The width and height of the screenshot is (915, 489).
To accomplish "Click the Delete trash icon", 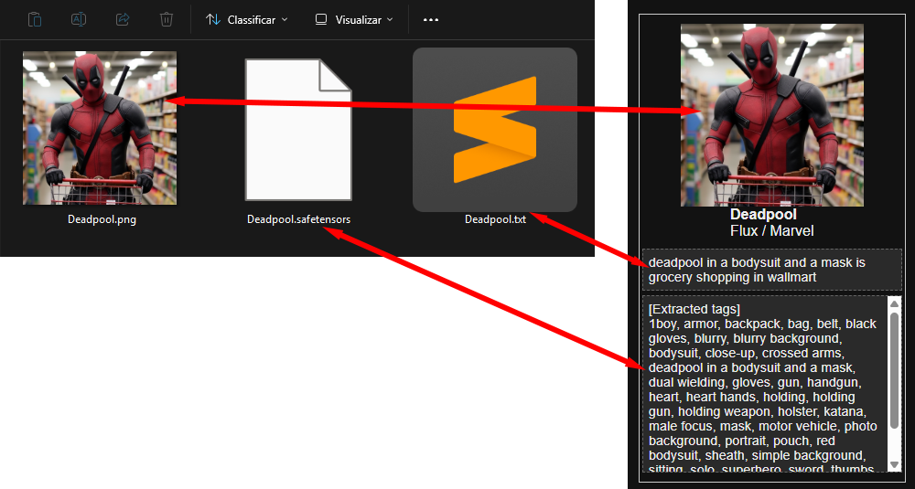I will 167,19.
